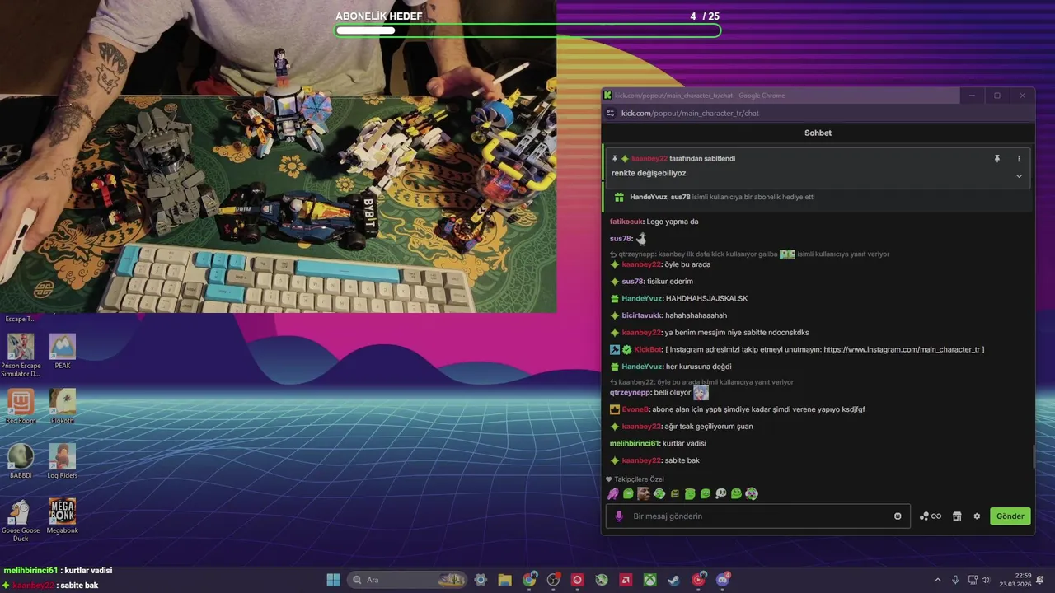The height and width of the screenshot is (593, 1055).
Task: Open the Log Riders desktop shortcut
Action: pos(63,462)
